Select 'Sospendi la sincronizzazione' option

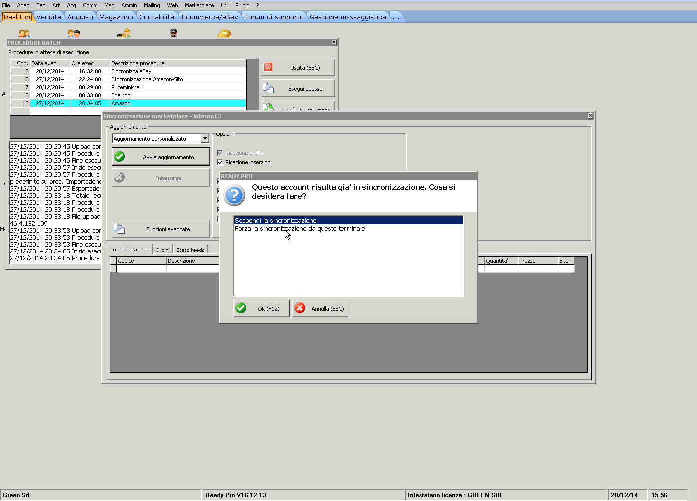point(348,220)
